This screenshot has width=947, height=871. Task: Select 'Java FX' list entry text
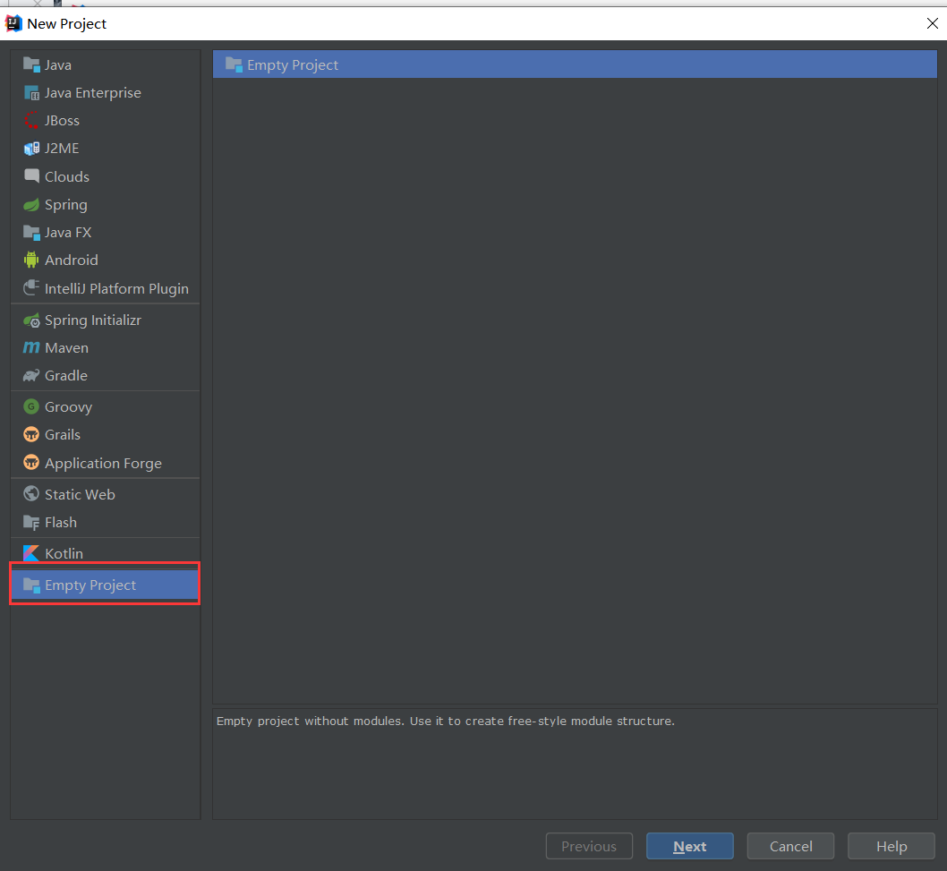point(68,232)
